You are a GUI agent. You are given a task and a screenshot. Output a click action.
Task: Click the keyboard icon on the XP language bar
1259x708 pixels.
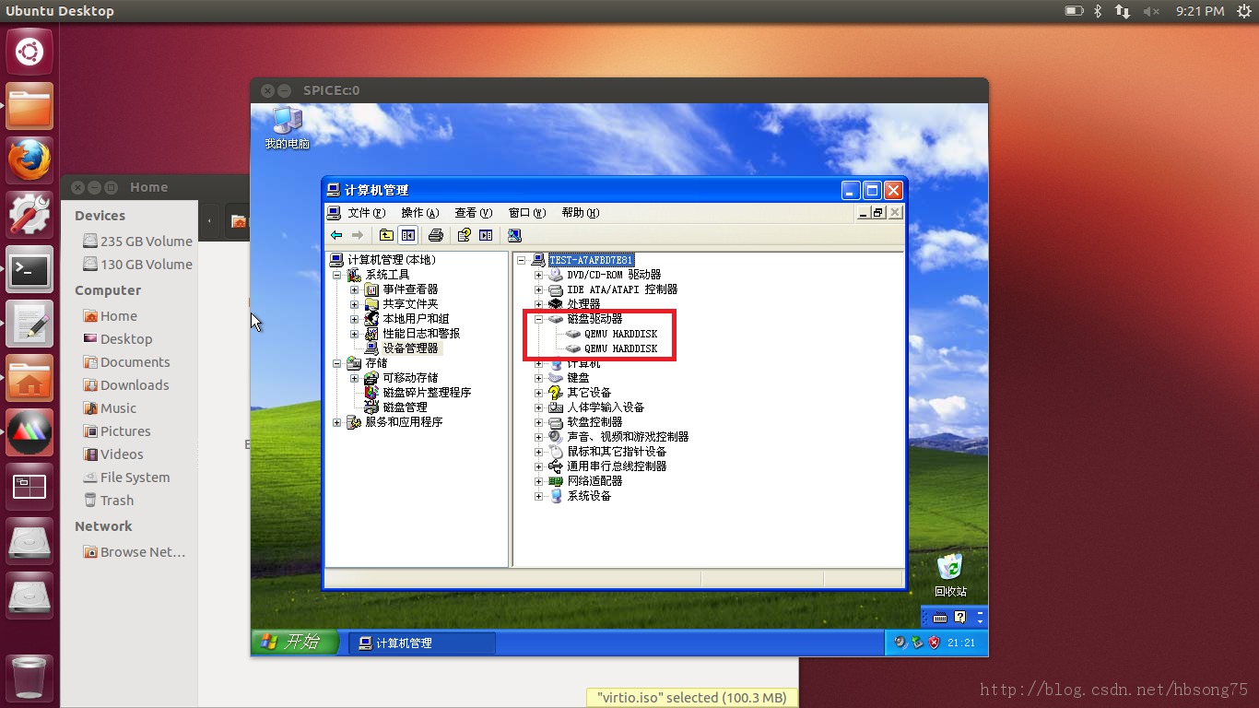pos(940,617)
